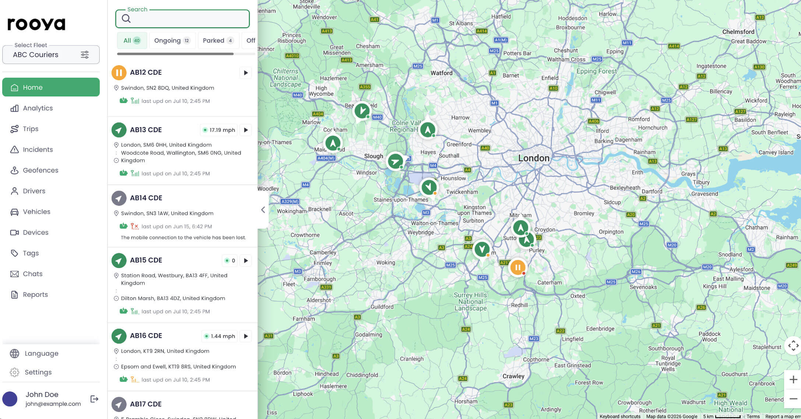Click the vehicle marker near Maidenhead
801x419 pixels.
(x=333, y=143)
